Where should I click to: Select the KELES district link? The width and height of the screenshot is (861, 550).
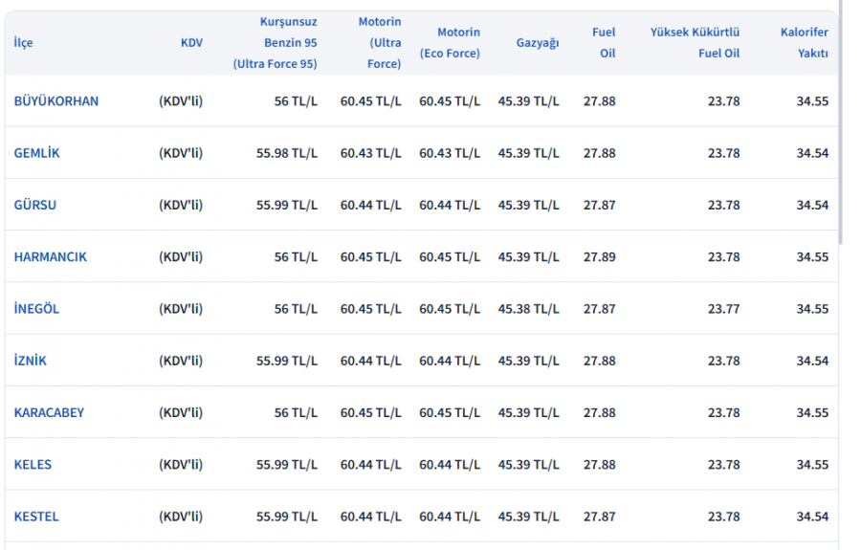coord(33,465)
